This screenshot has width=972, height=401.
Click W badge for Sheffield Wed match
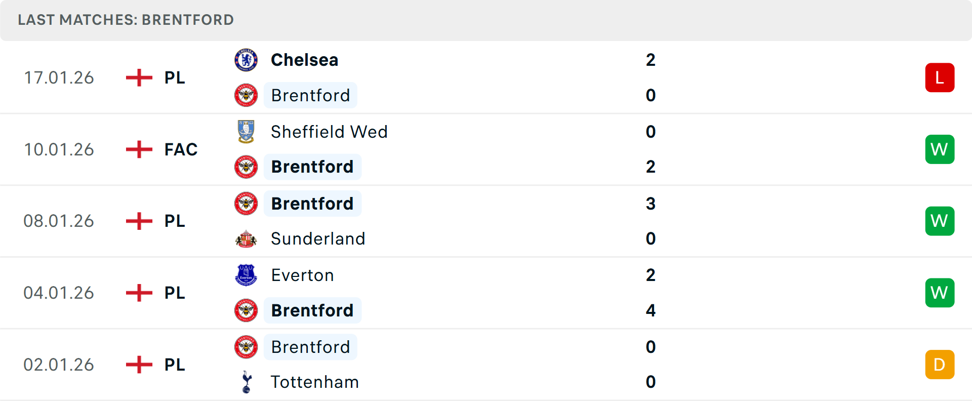[x=940, y=149]
